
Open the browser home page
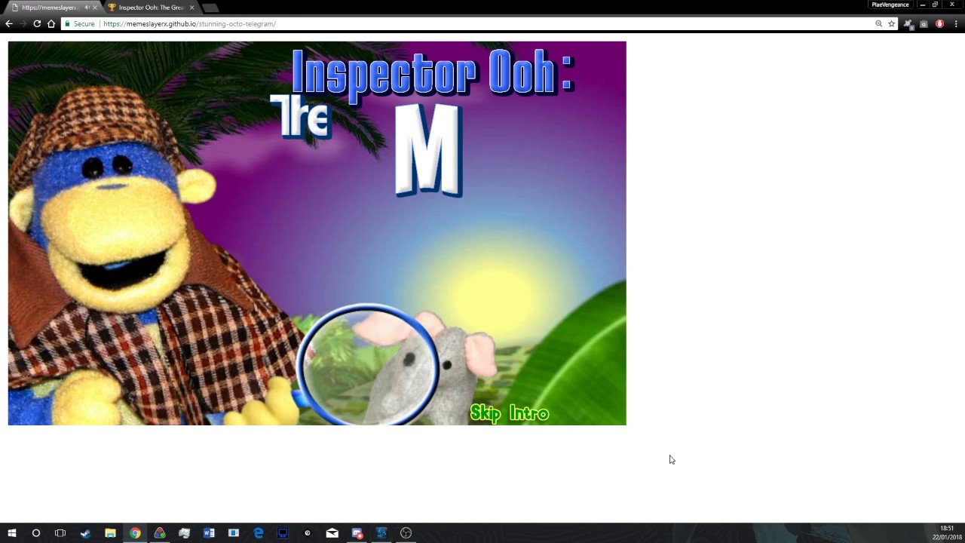coord(51,24)
